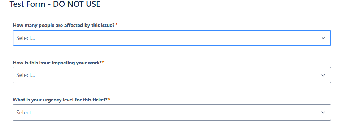Click the "How is this issue impacting your work?" label
This screenshot has width=341, height=131.
57,63
